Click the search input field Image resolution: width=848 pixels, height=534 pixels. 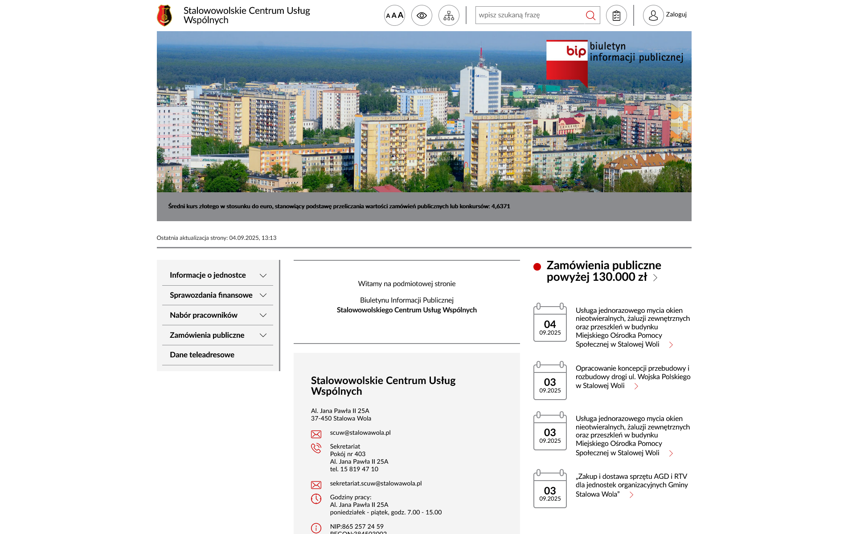(x=526, y=15)
